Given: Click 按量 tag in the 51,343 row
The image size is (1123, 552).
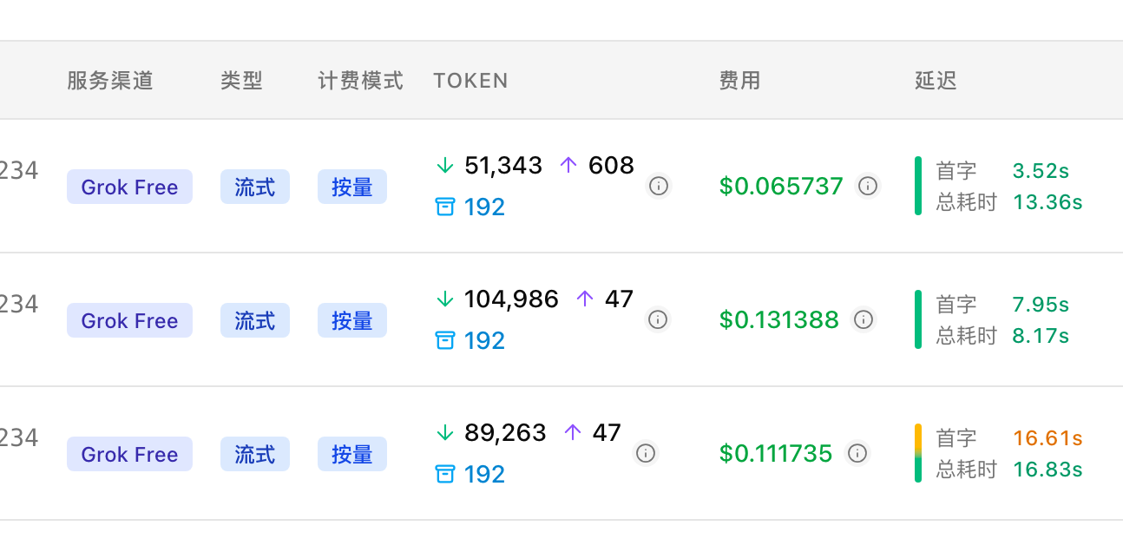Looking at the screenshot, I should (x=352, y=187).
